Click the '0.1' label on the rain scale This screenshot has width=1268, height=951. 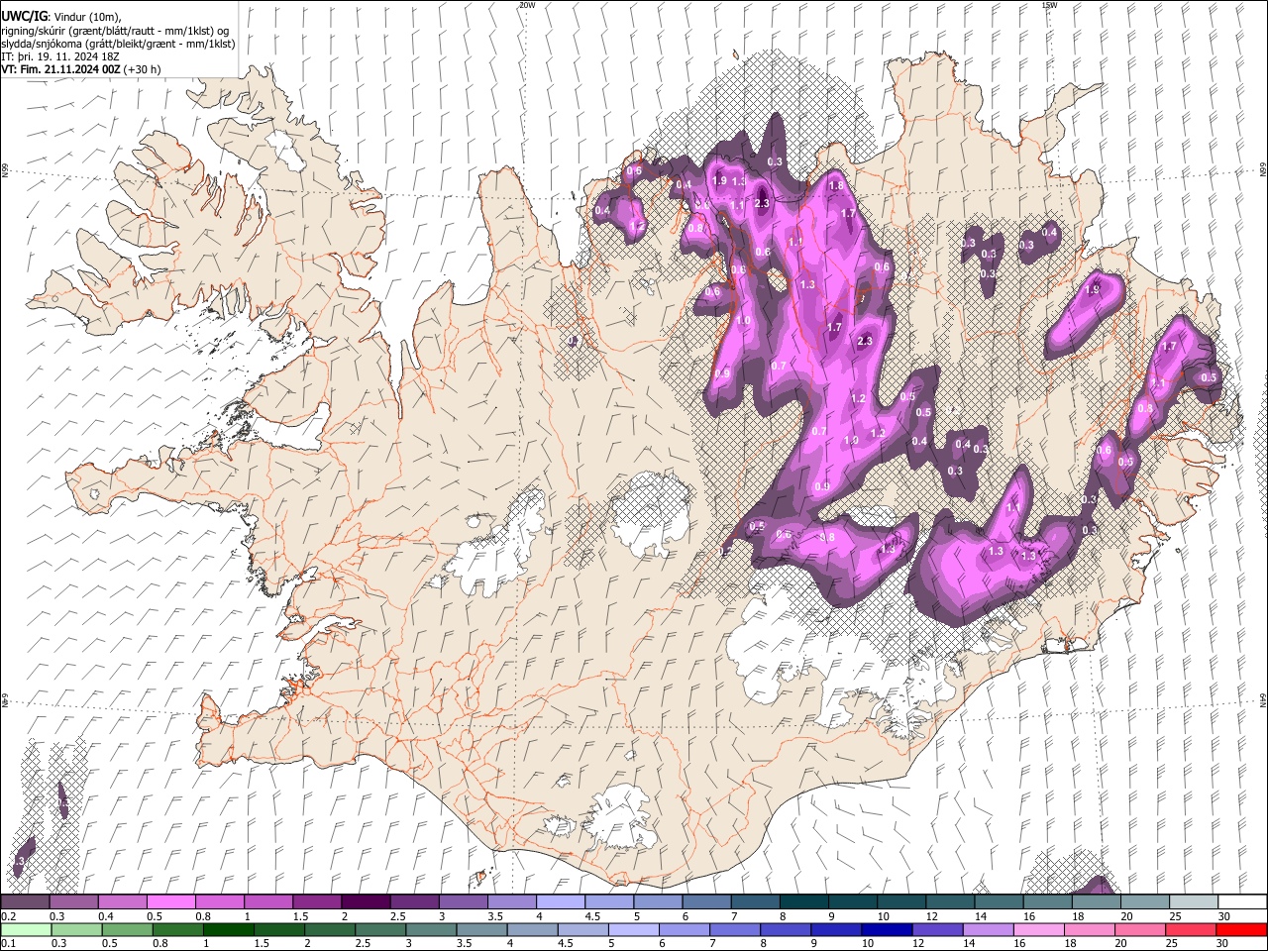[8, 943]
